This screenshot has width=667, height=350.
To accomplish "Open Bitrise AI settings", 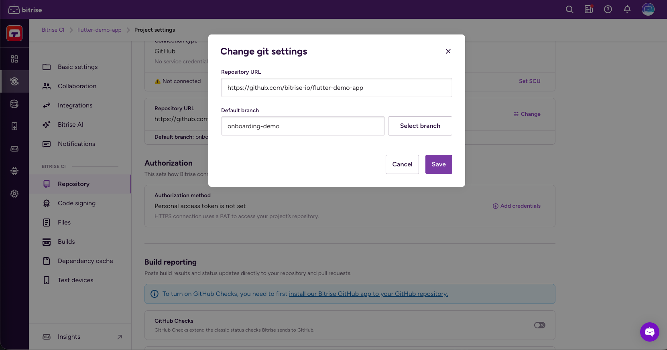I will pos(80,125).
